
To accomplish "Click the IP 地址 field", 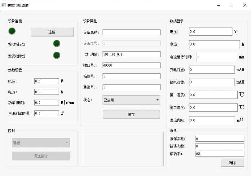I will [131, 54].
